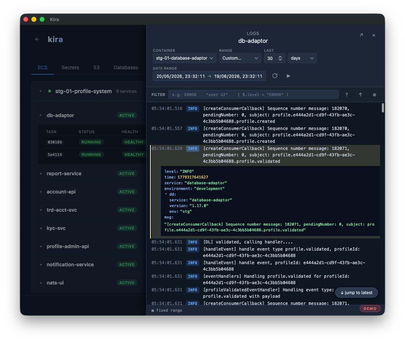Click the 8 services label
This screenshot has height=342, width=405.
click(x=126, y=91)
